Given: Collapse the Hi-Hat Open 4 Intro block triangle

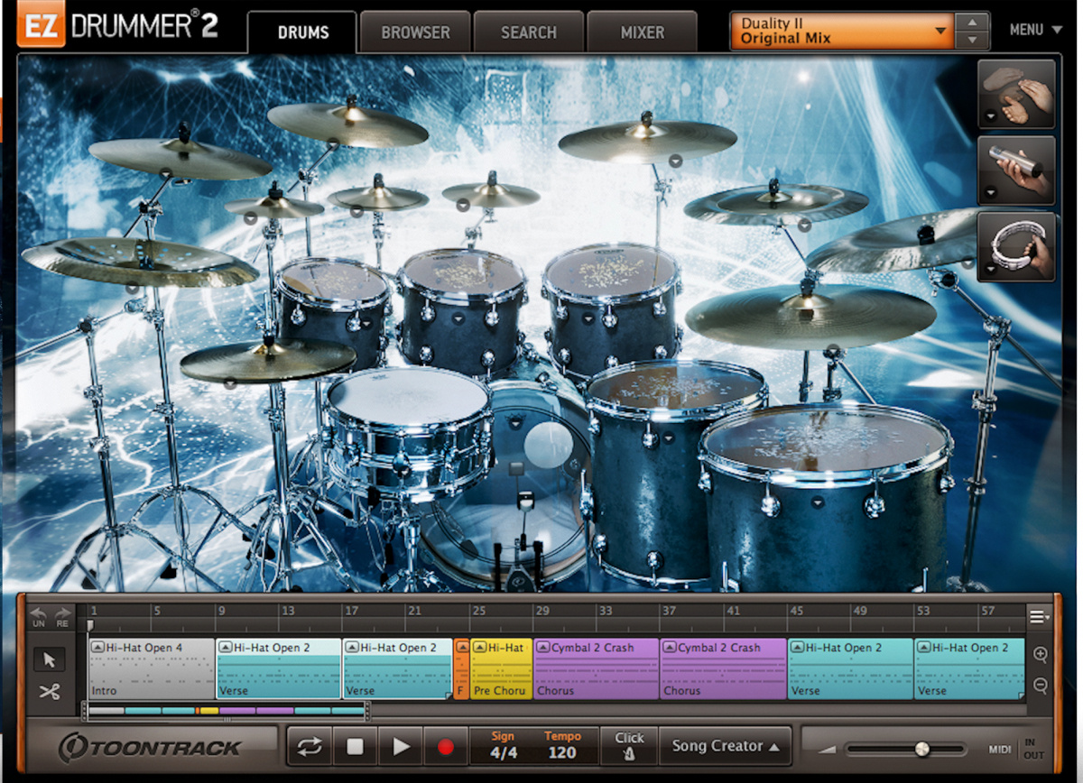Looking at the screenshot, I should 98,647.
